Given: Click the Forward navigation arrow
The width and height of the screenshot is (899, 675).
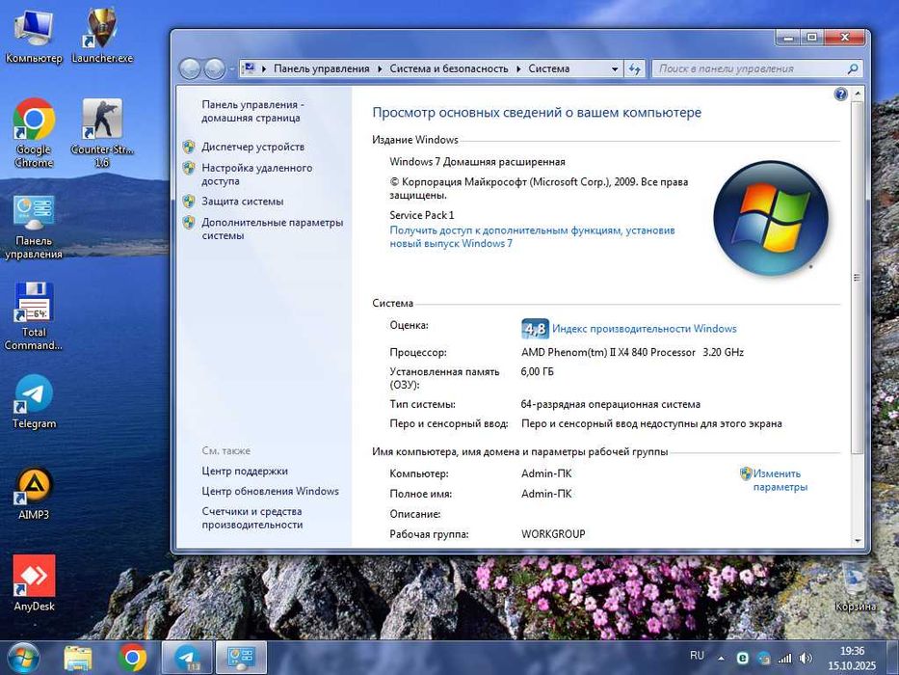Looking at the screenshot, I should [214, 68].
